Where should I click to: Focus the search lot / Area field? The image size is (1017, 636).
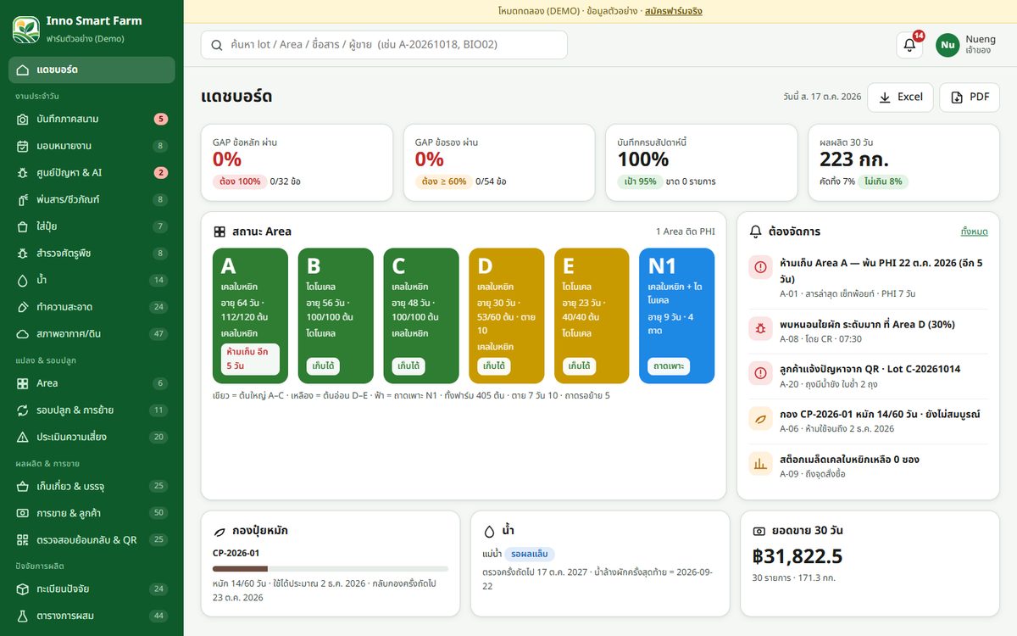(x=384, y=45)
